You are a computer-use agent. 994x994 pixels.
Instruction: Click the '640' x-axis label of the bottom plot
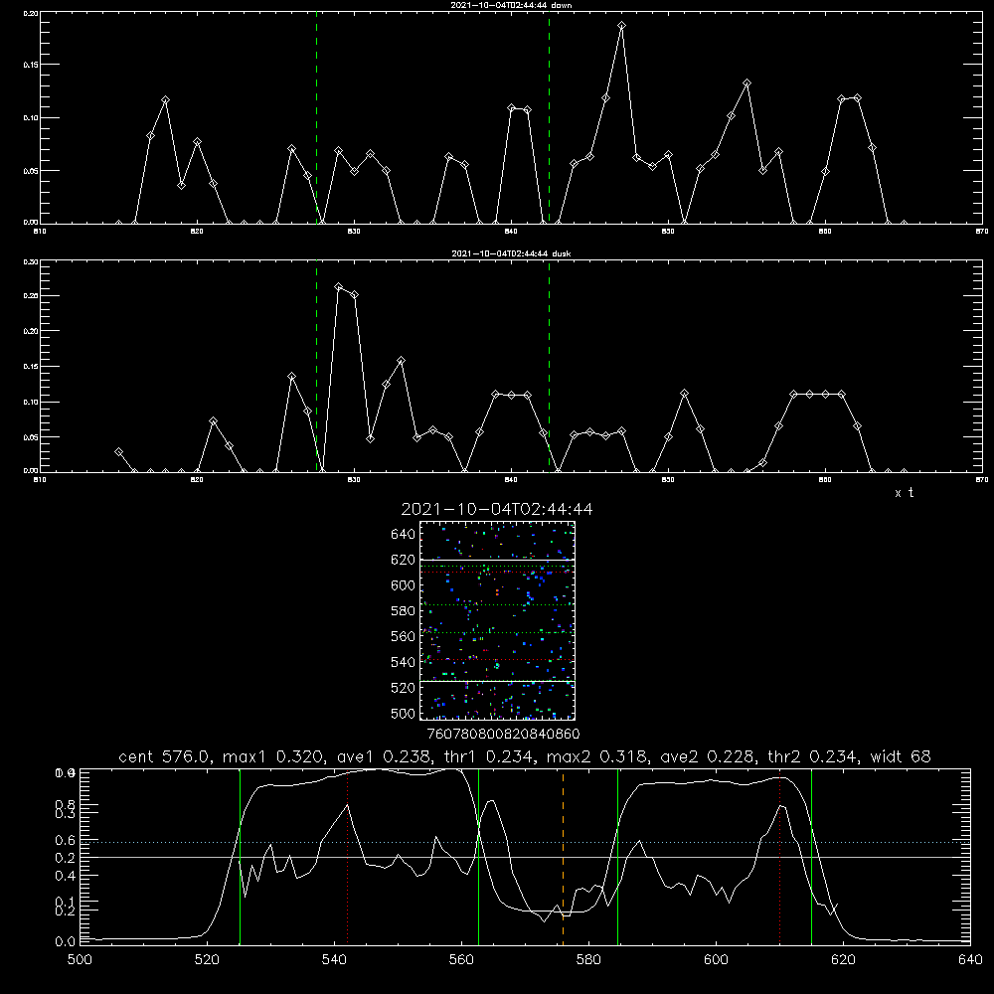point(970,960)
